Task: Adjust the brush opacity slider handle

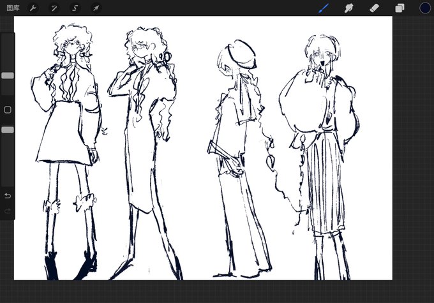Action: 8,129
